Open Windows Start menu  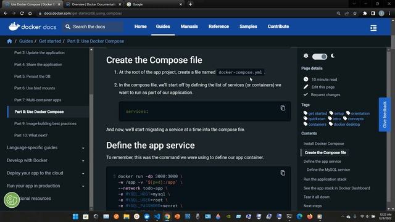75,216
